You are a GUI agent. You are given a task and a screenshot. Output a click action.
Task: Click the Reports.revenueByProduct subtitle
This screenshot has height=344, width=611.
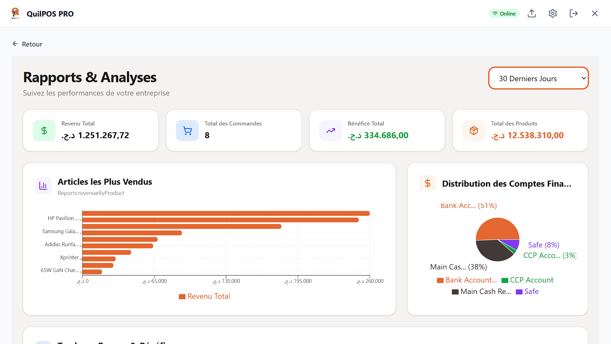[x=91, y=193]
